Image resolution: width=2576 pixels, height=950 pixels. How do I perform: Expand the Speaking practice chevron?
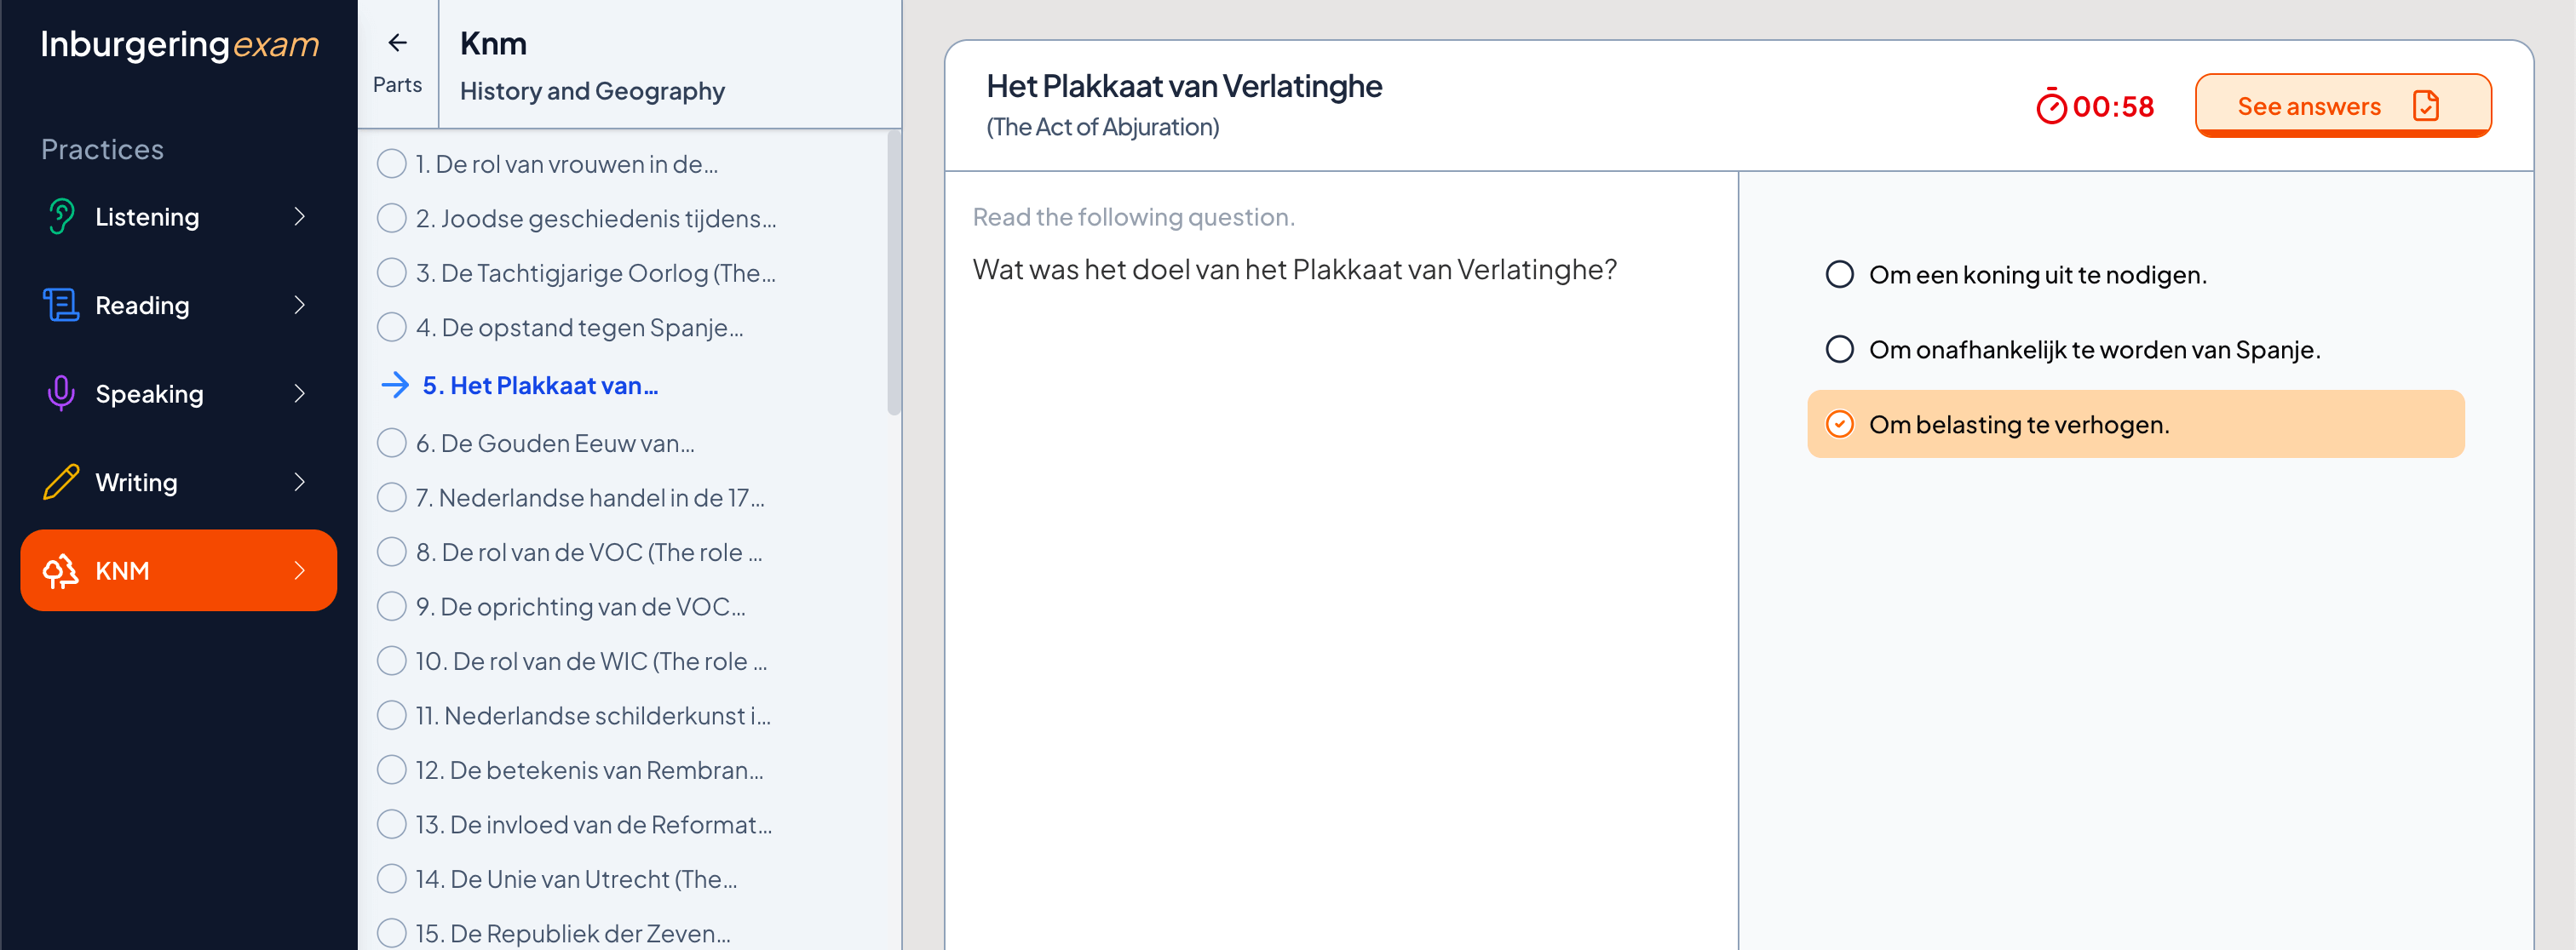pyautogui.click(x=299, y=393)
